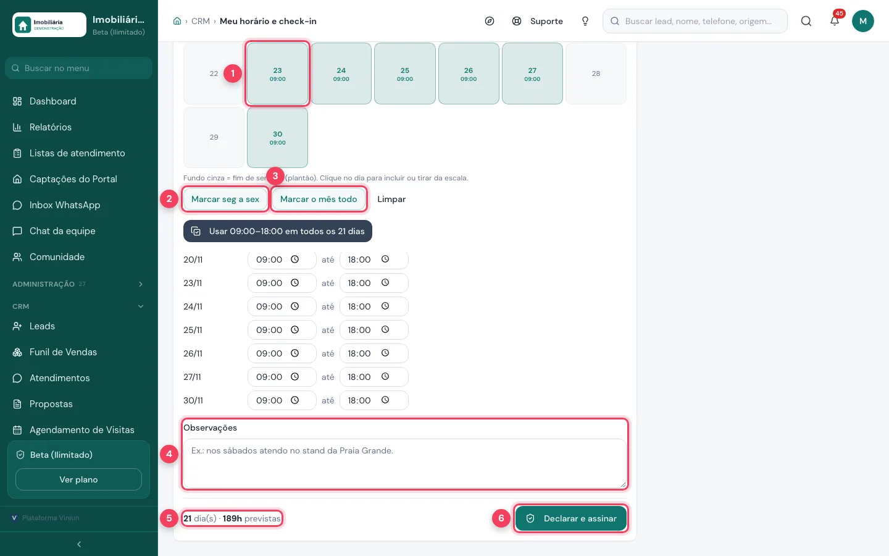The image size is (889, 556).
Task: Collapse the sidebar with the arrow
Action: coord(79,544)
